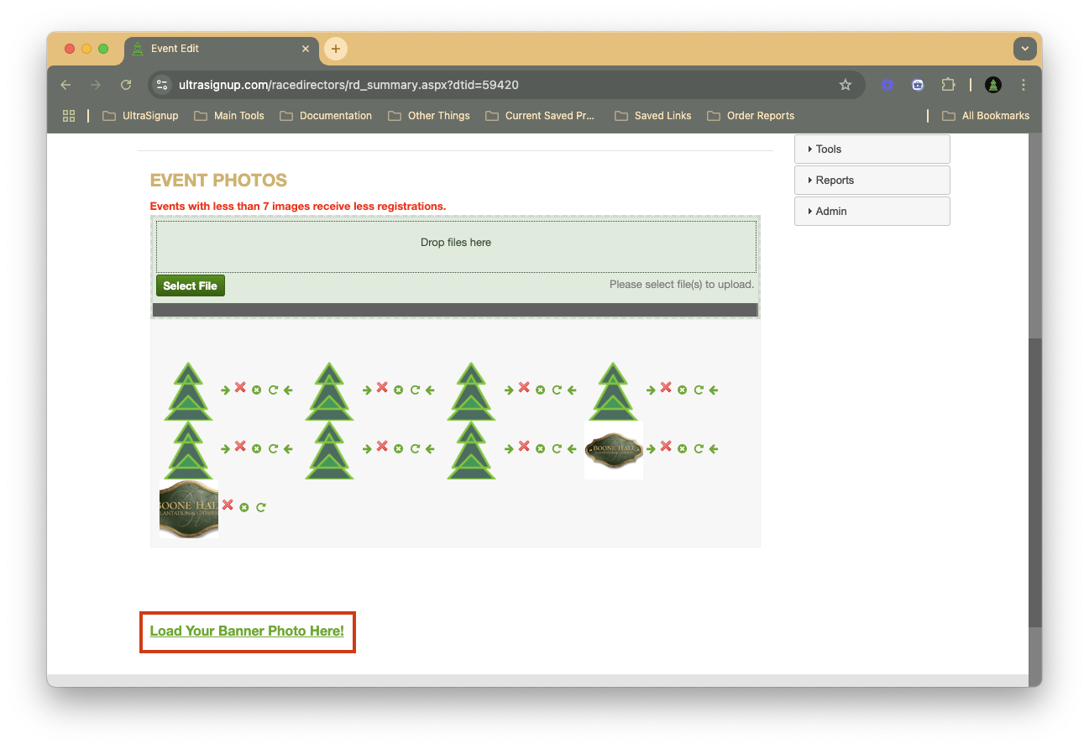Click left arrow after fourth top-row photo
Image resolution: width=1089 pixels, height=749 pixels.
(714, 390)
